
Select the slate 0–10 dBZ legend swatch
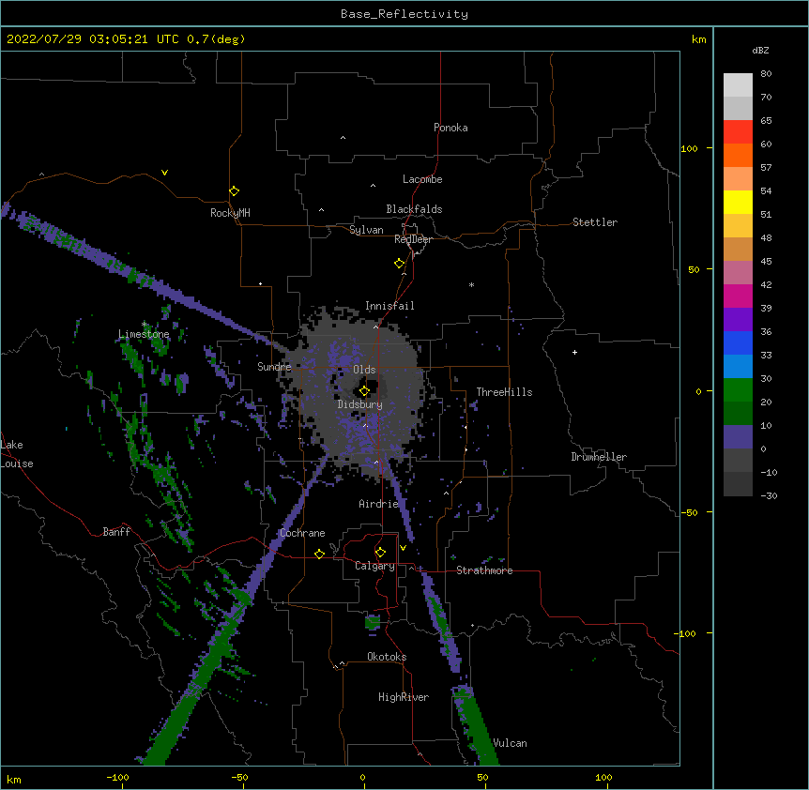[738, 437]
